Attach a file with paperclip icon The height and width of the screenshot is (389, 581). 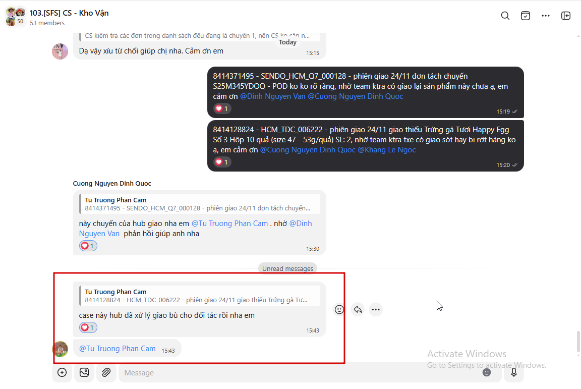tap(106, 372)
